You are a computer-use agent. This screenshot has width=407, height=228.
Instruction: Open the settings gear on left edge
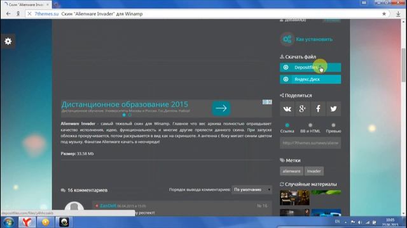8,41
